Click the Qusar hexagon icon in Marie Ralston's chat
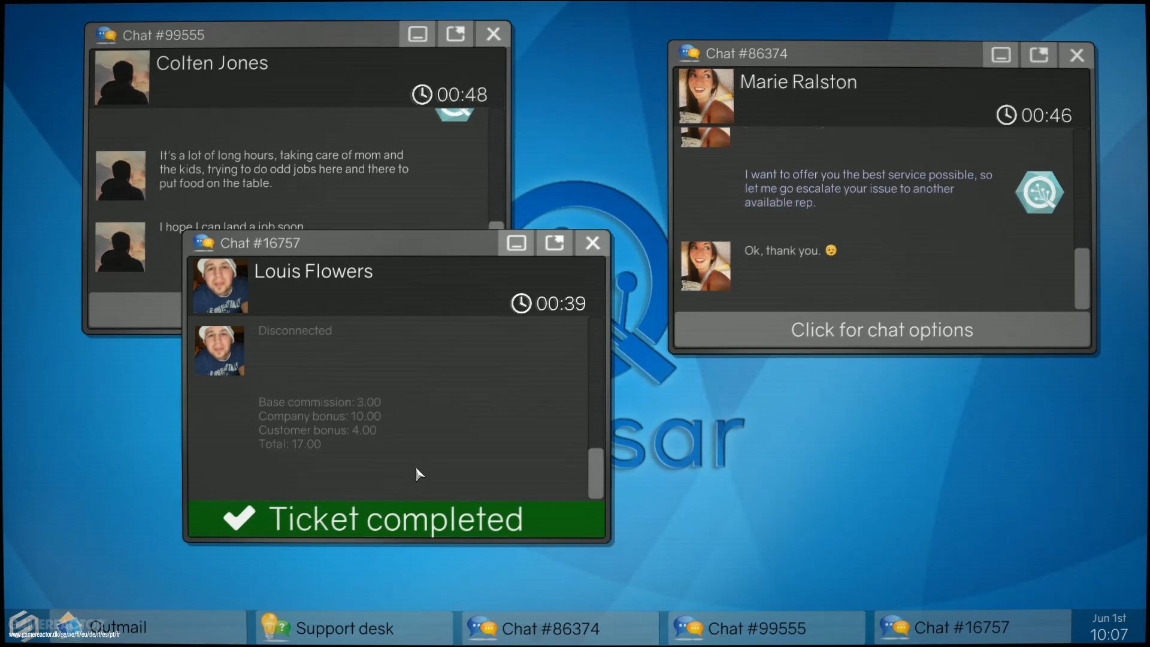This screenshot has height=647, width=1150. click(1040, 192)
